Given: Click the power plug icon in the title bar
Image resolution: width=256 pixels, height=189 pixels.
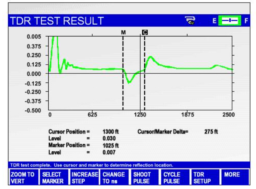Looking at the screenshot, I should 190,21.
